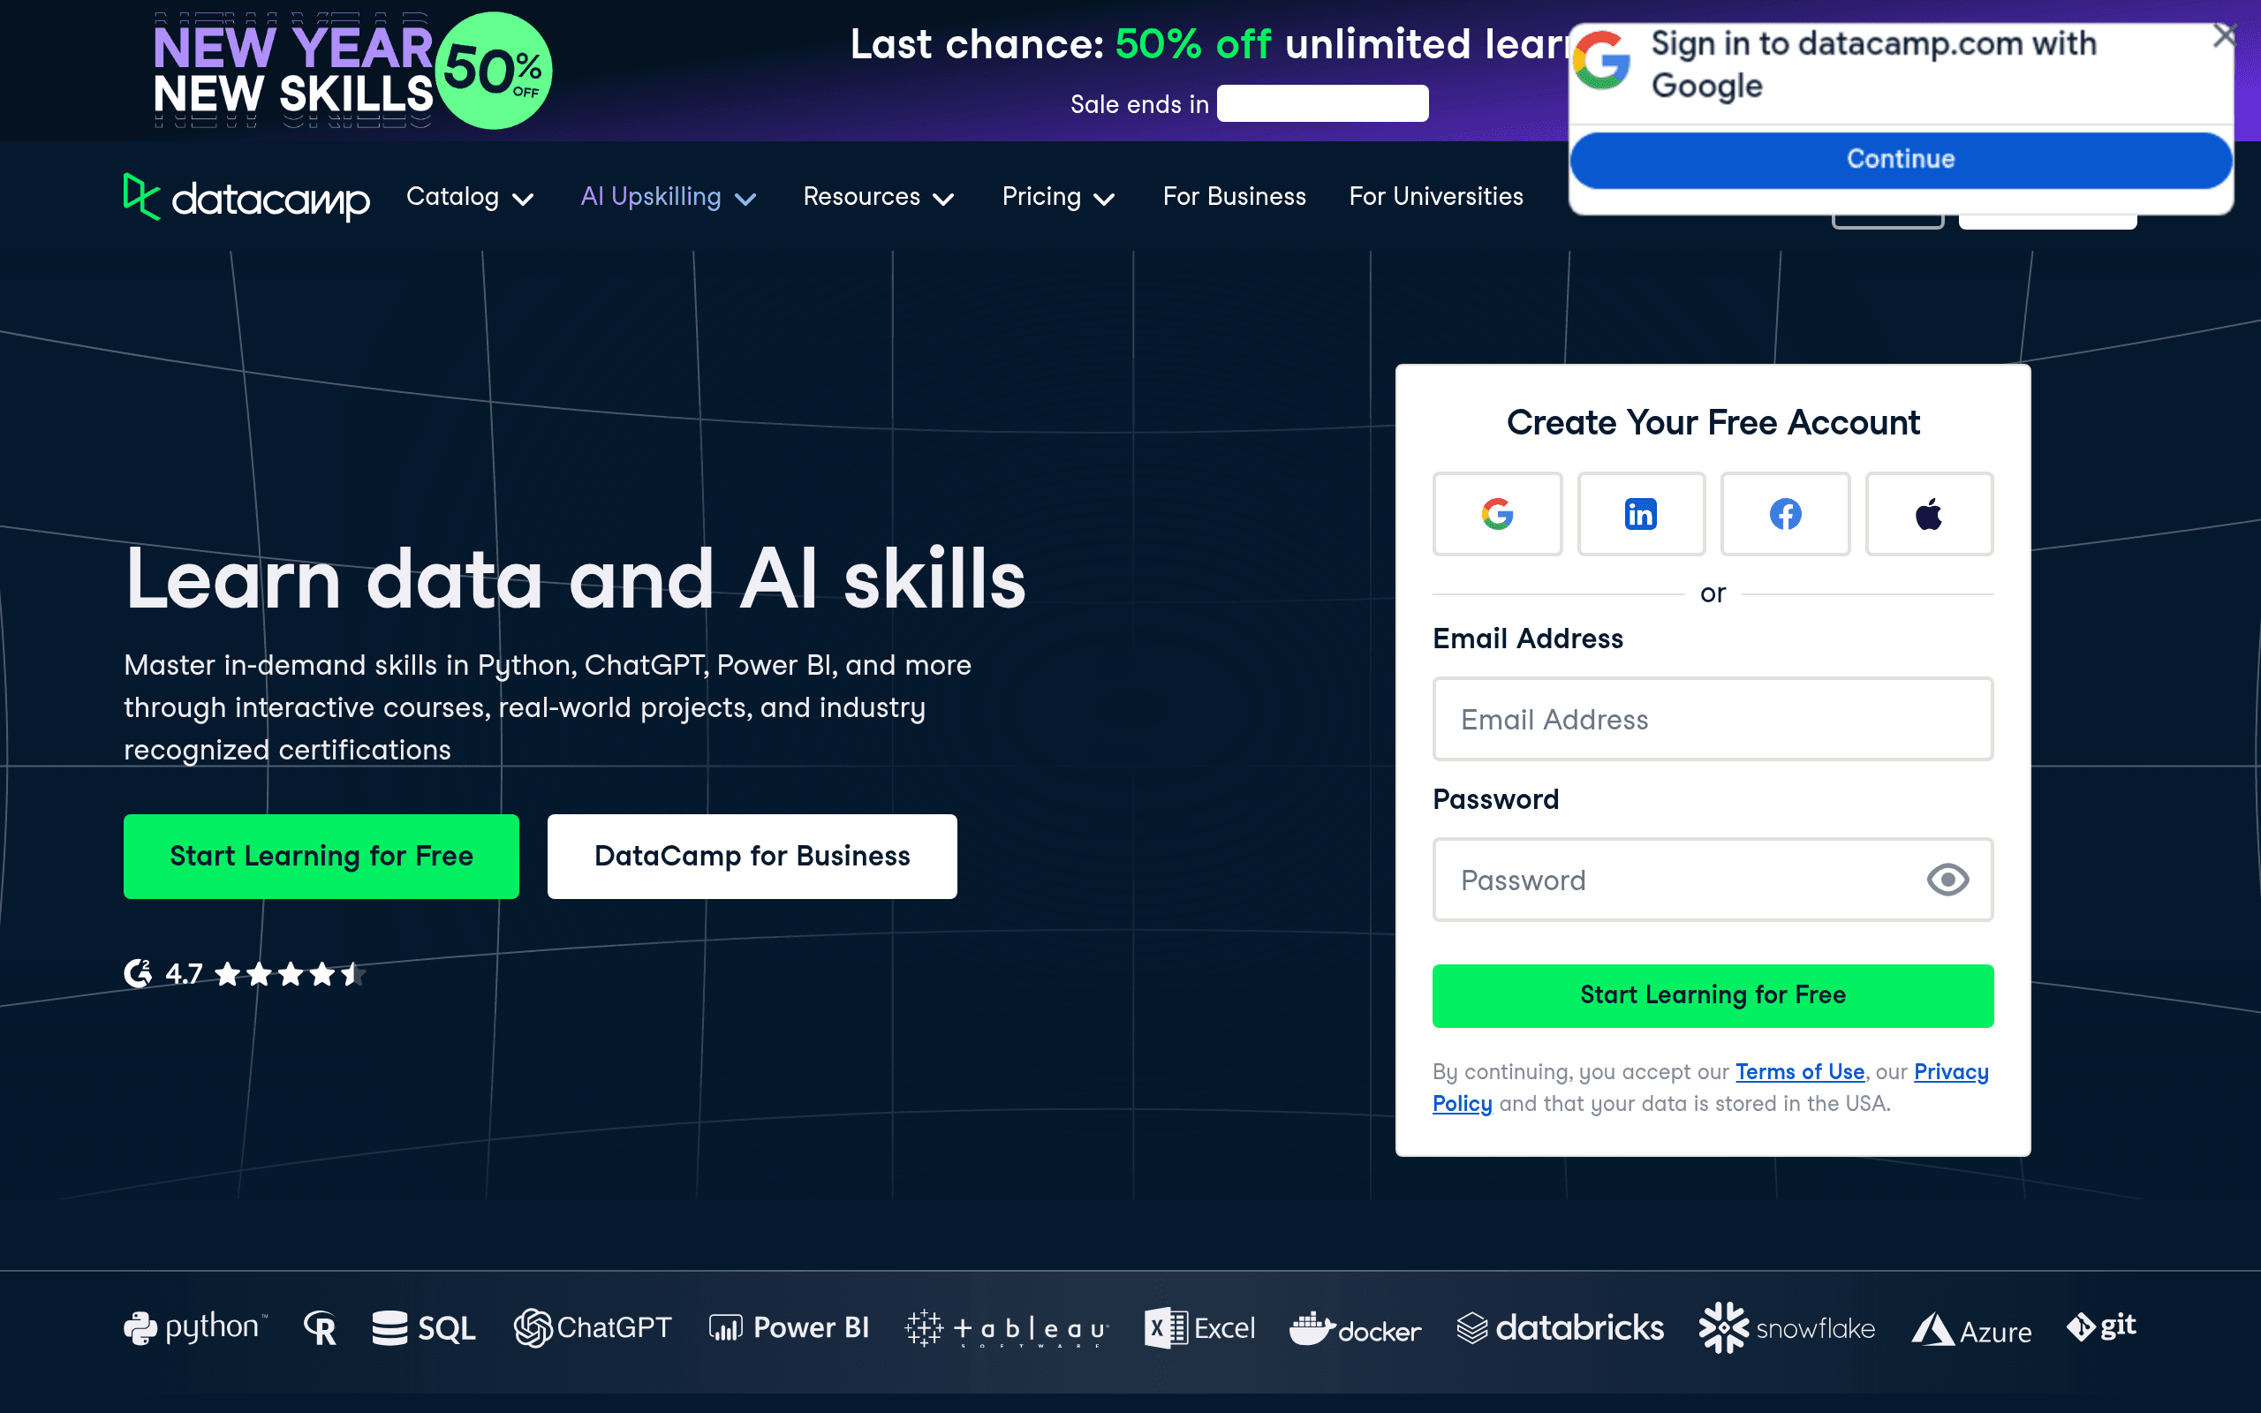The width and height of the screenshot is (2261, 1413).
Task: Show password with the eye icon
Action: (x=1948, y=880)
